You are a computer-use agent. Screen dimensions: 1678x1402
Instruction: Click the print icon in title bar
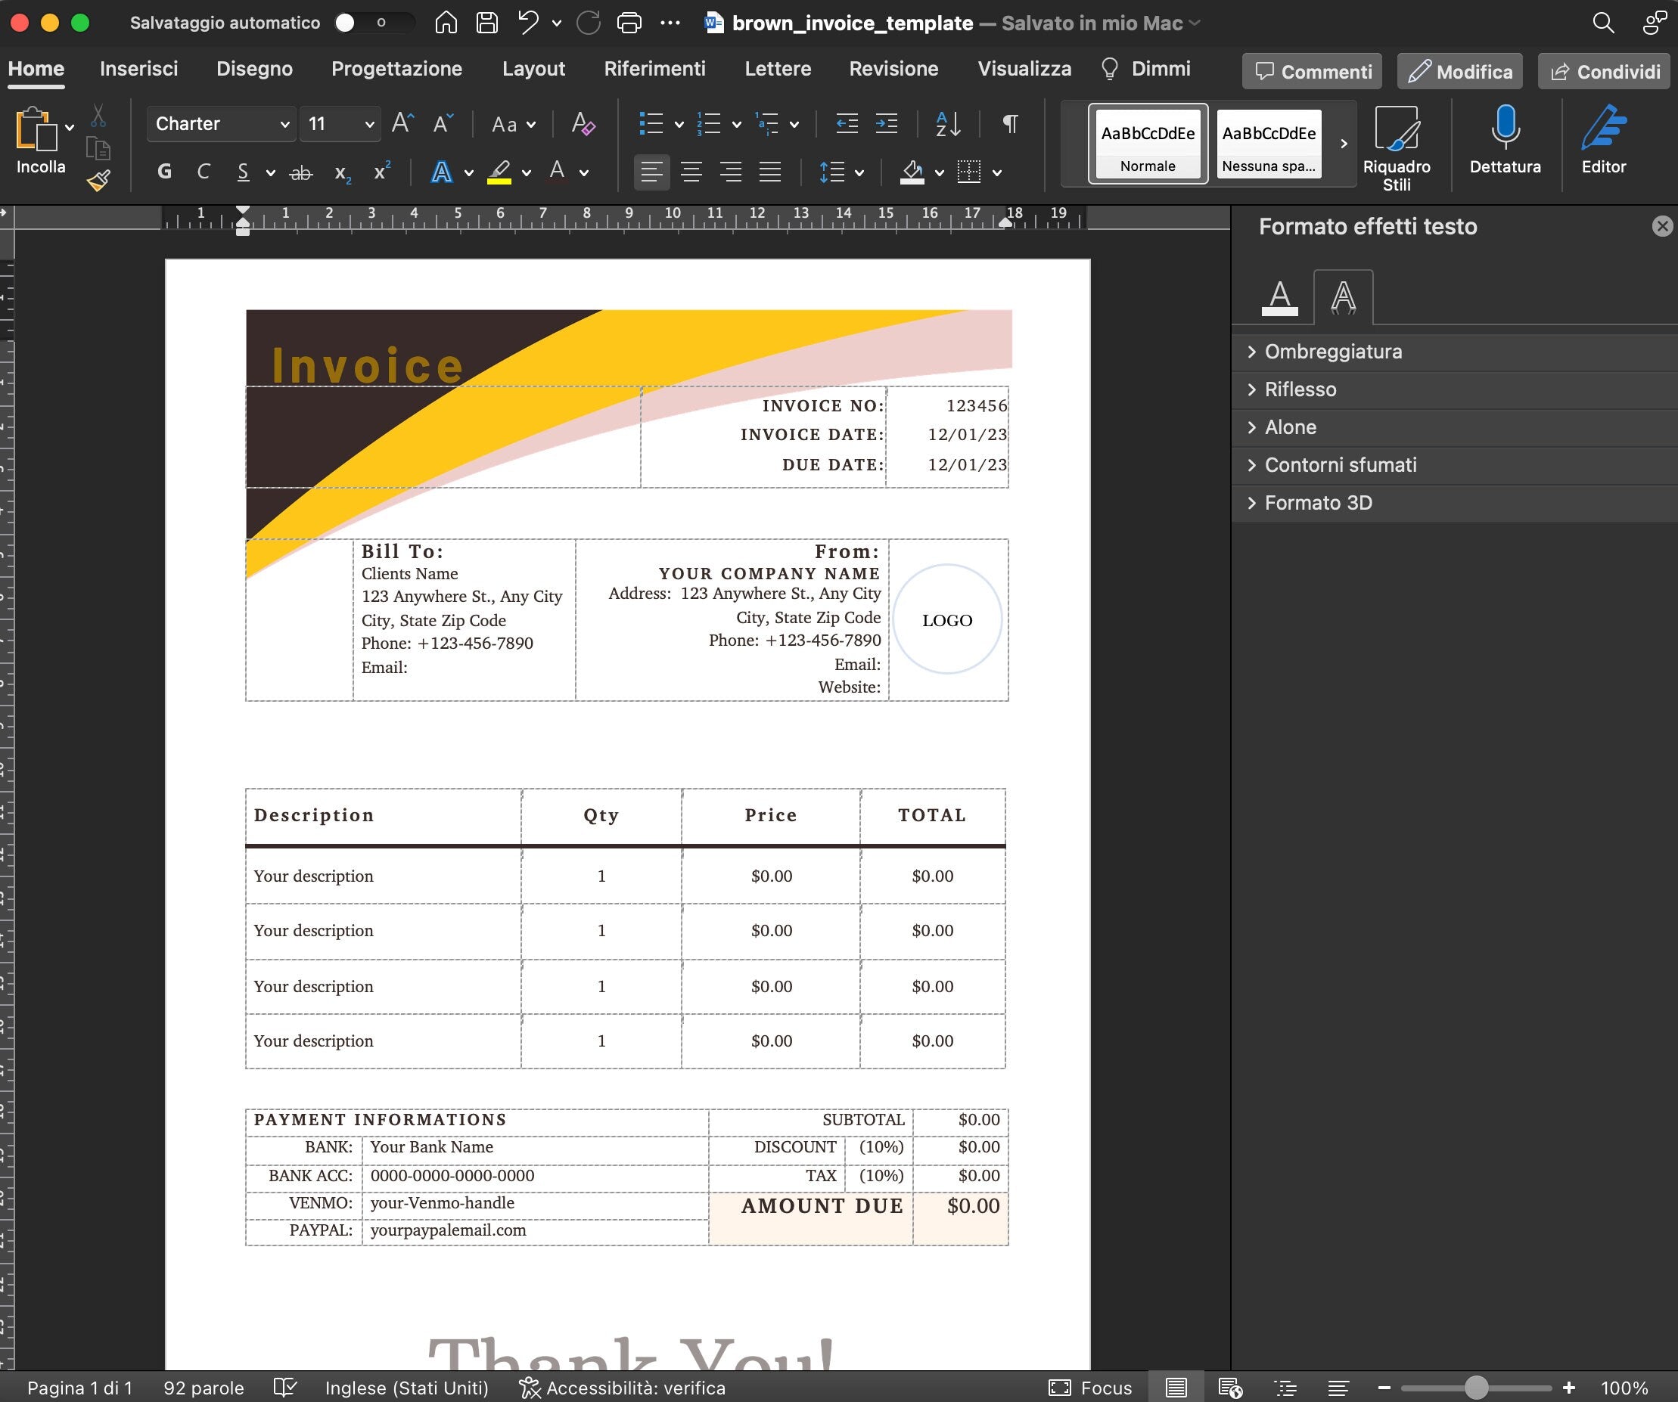tap(629, 23)
